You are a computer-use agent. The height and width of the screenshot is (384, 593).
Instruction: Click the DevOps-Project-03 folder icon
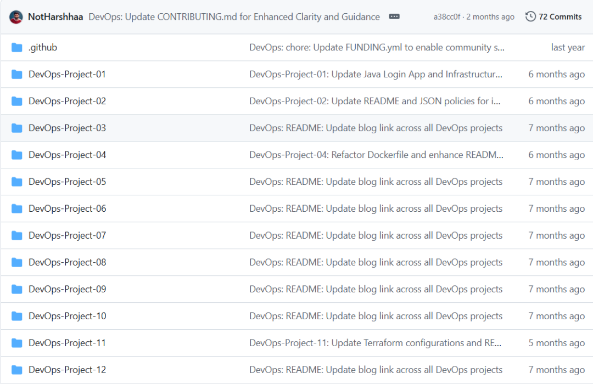pos(16,128)
